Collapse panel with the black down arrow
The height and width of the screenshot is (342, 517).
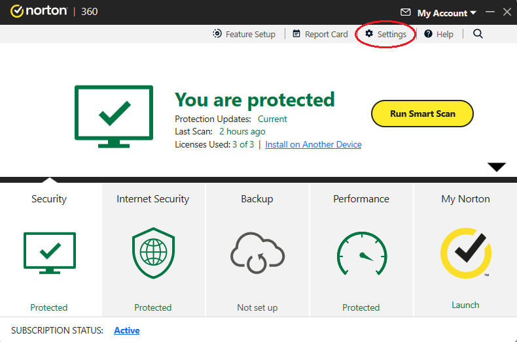tap(497, 166)
